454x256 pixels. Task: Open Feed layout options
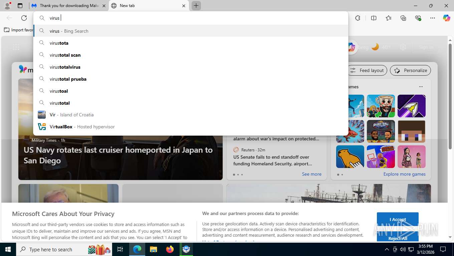point(367,70)
